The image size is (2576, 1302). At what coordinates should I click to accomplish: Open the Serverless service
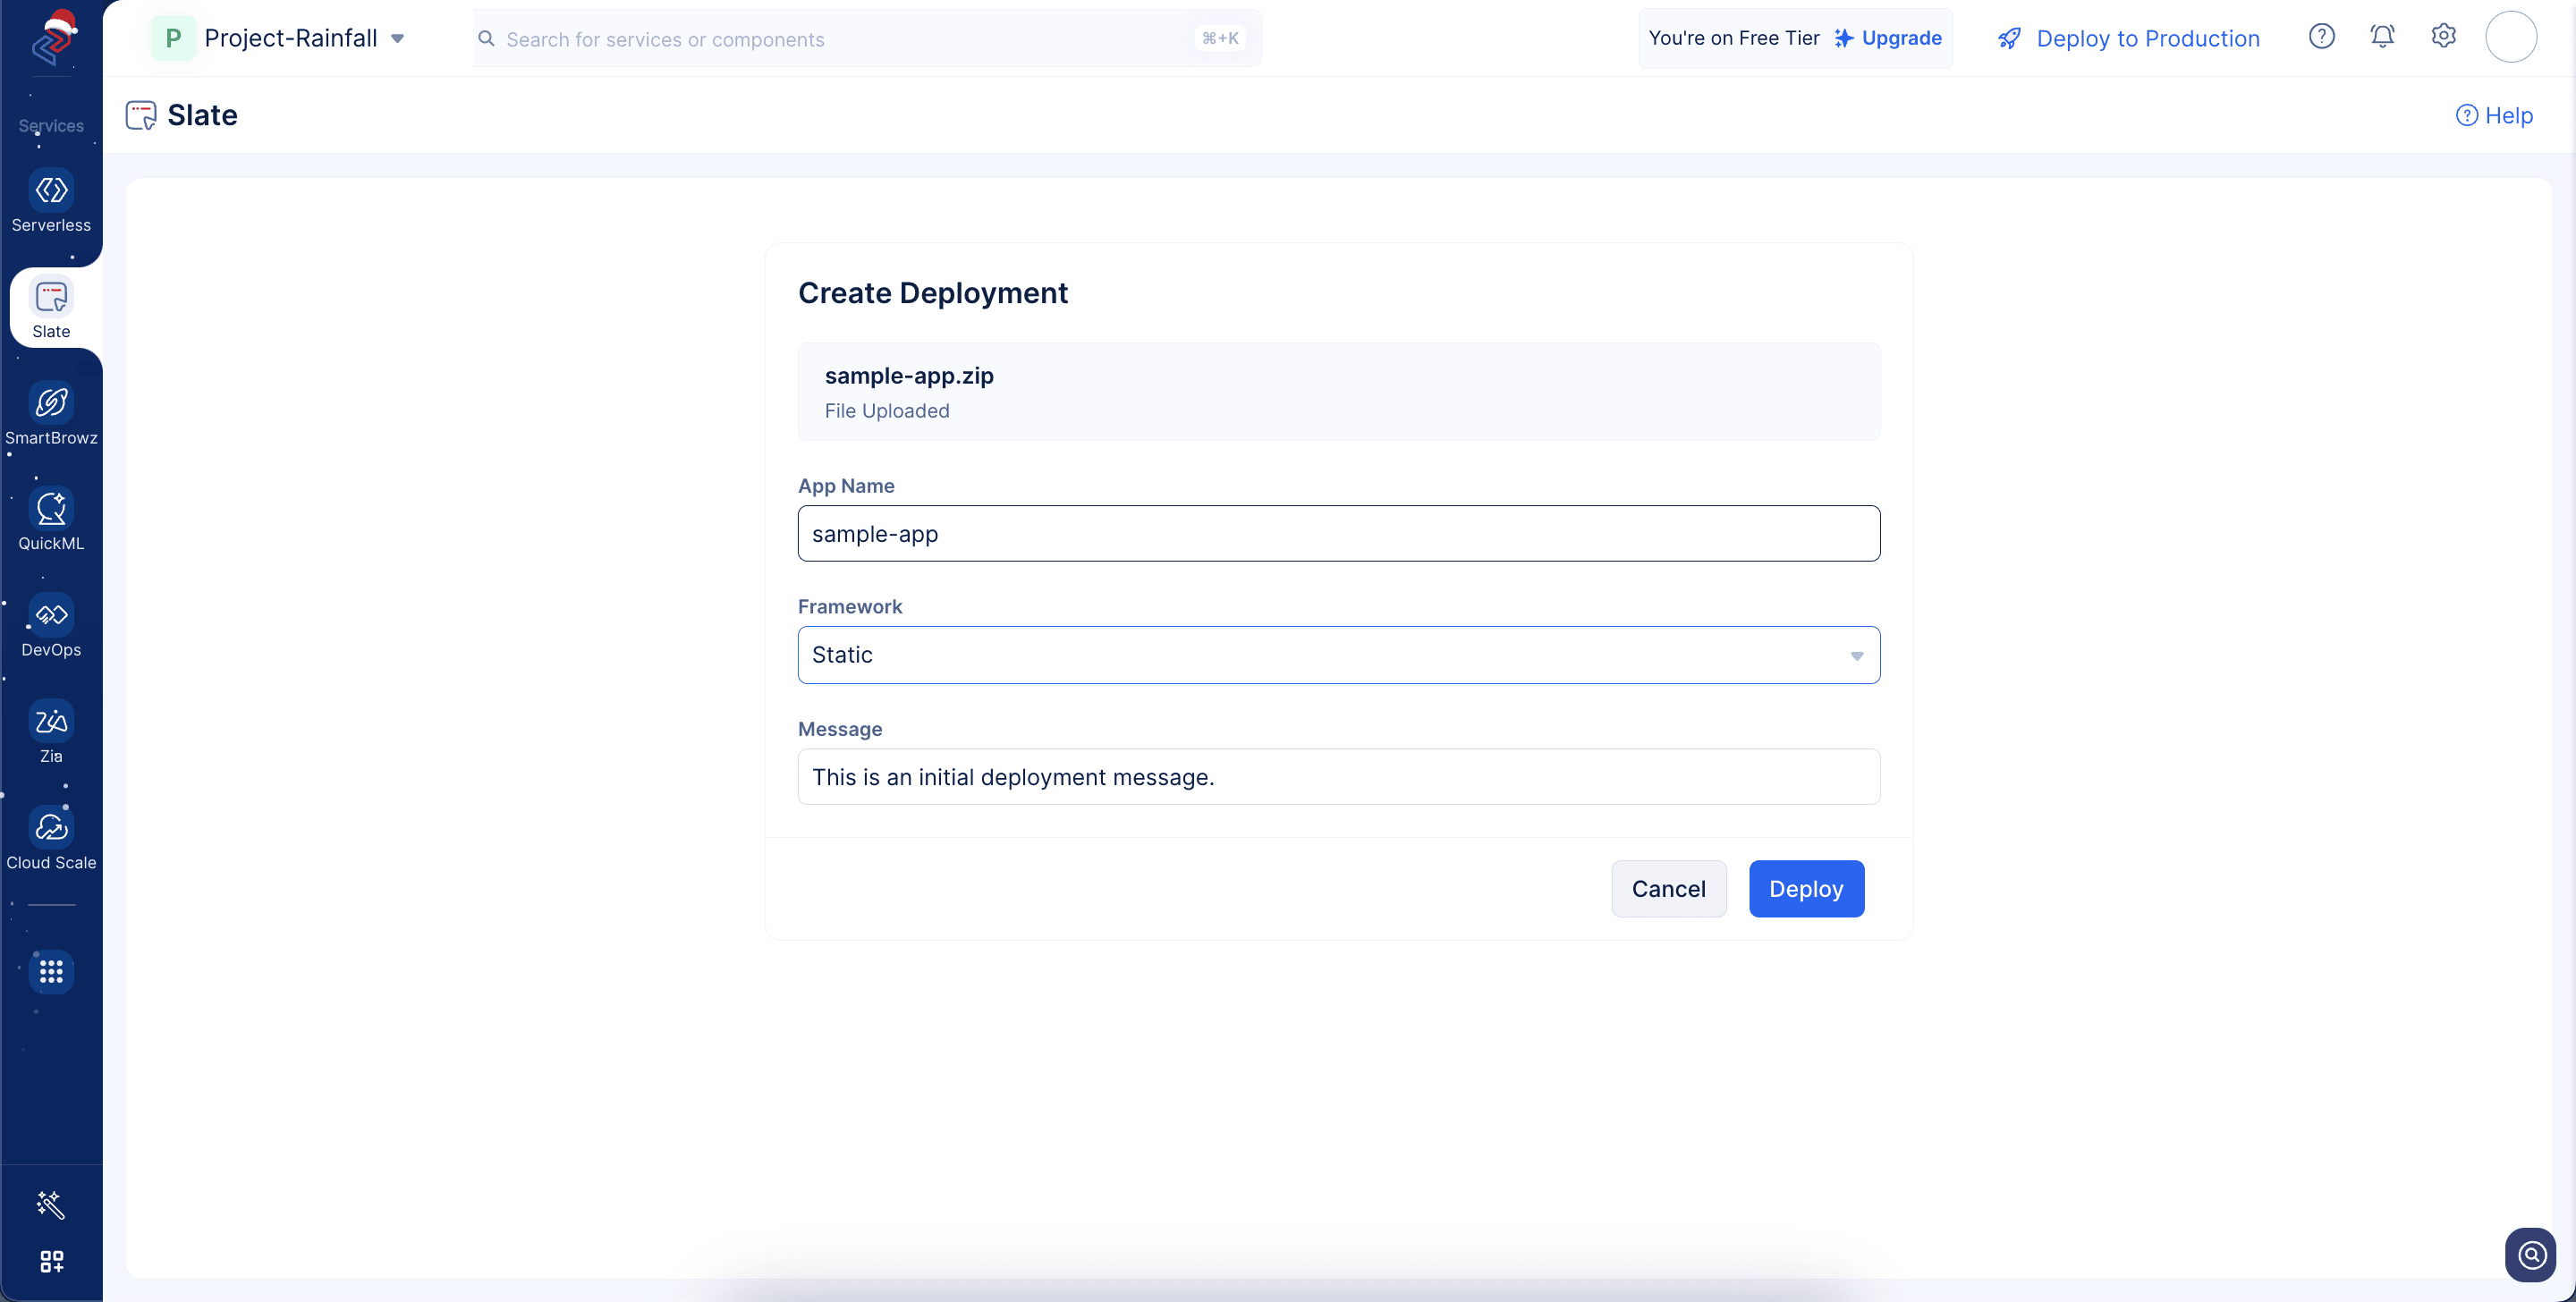tap(51, 203)
